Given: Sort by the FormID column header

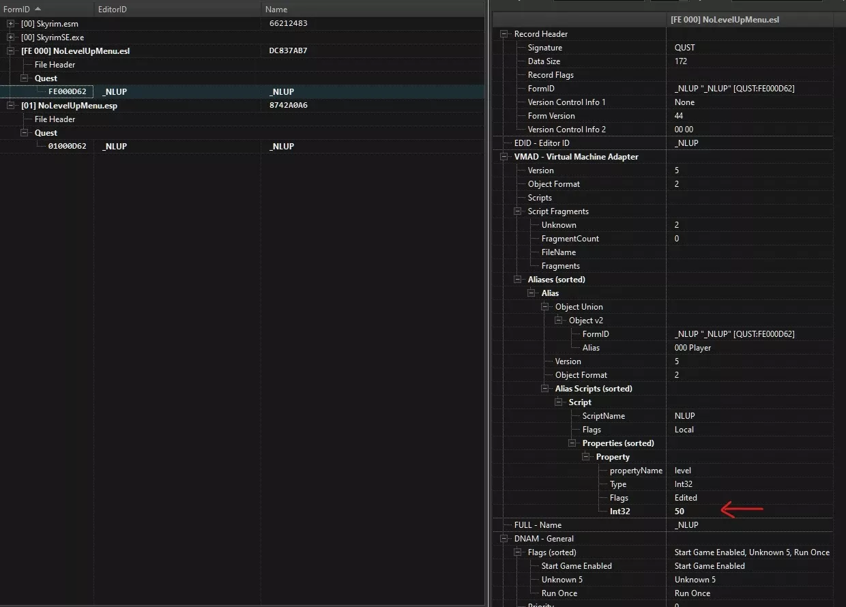Looking at the screenshot, I should [x=46, y=10].
